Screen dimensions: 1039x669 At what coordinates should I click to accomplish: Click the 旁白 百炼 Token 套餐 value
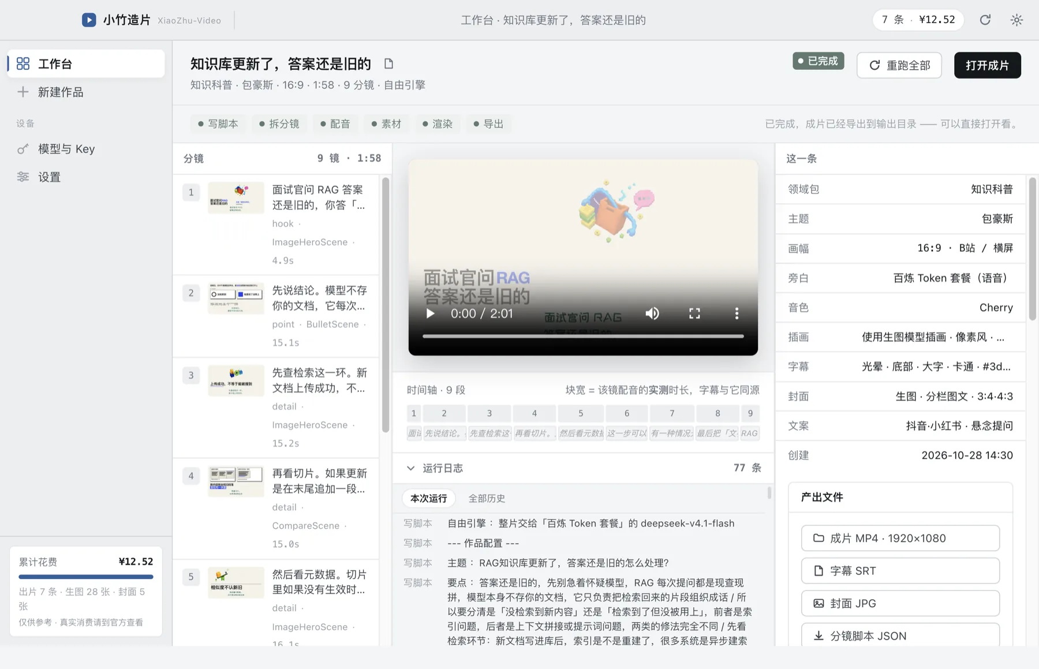click(952, 278)
